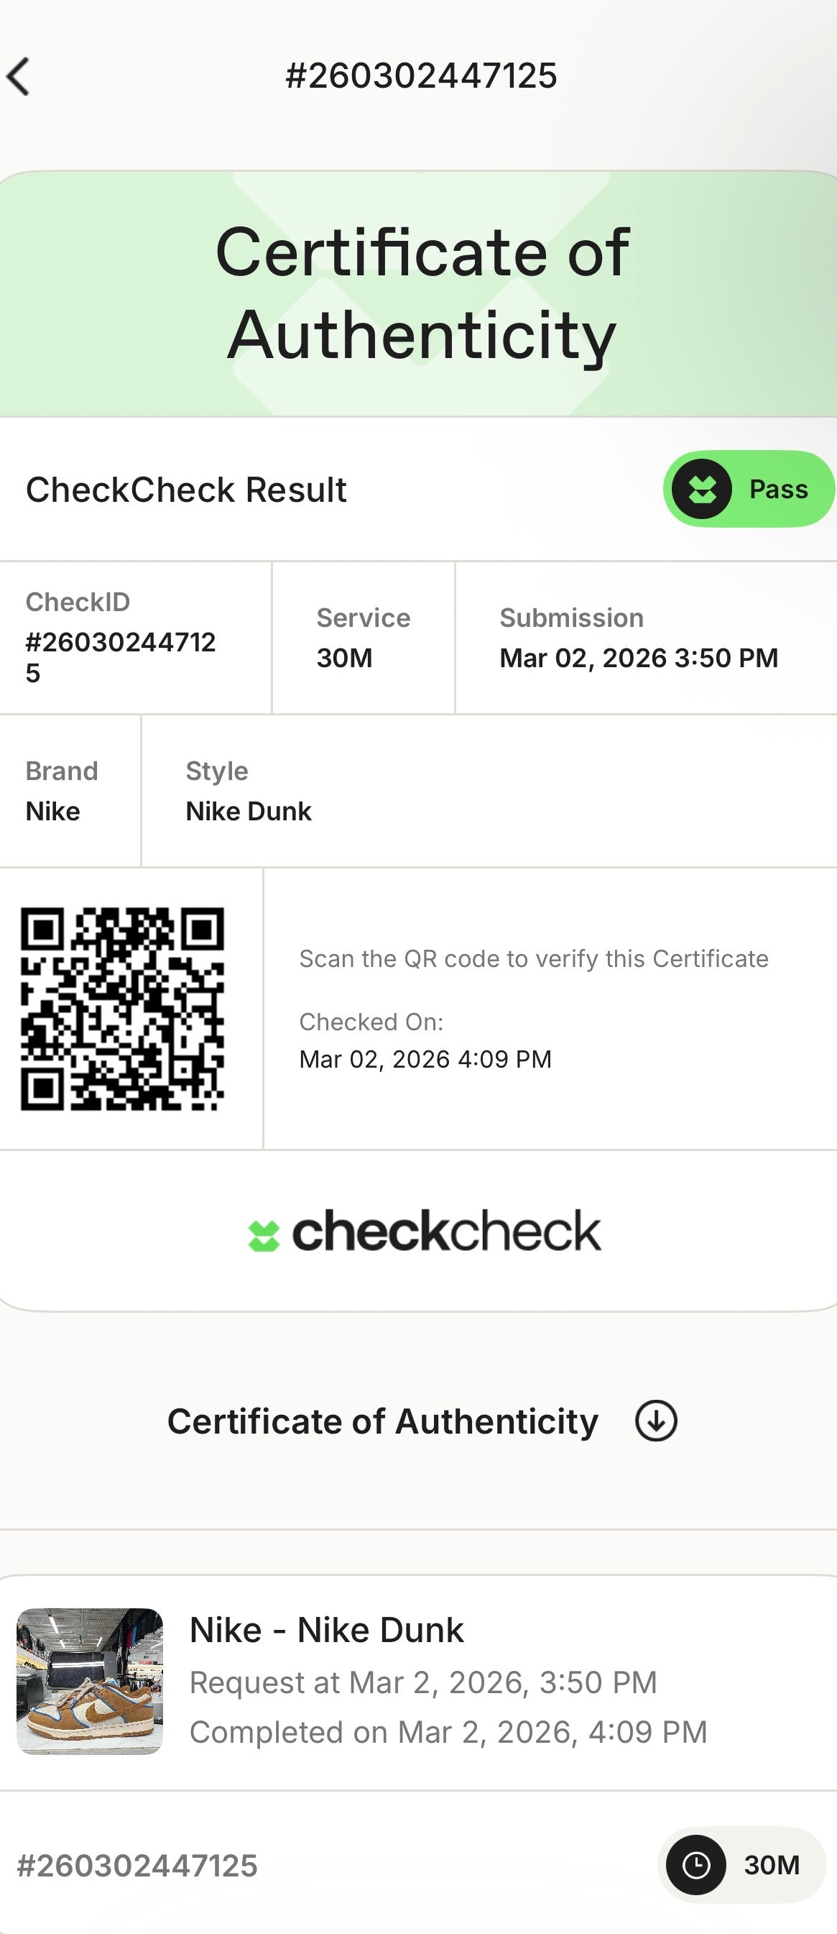Click the Checked On date text
The image size is (837, 1934).
[425, 1058]
